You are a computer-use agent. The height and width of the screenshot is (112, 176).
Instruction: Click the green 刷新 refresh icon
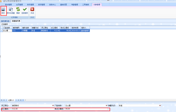pos(18,9)
